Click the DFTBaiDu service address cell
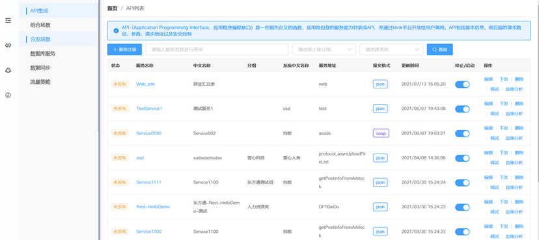 329,207
